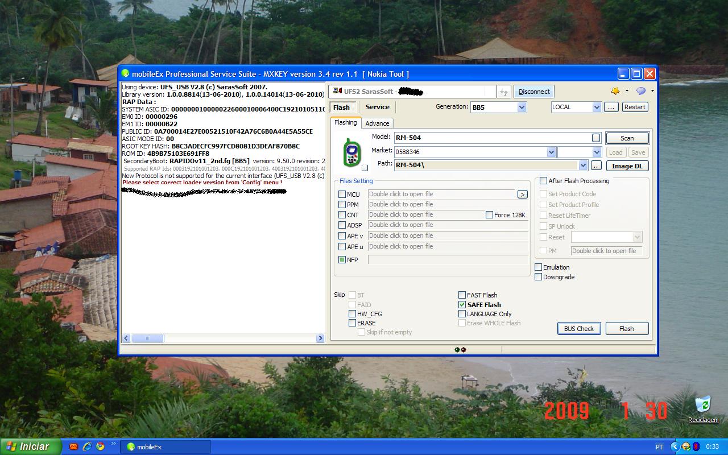Select the Advance sub-tab
Screen dimensions: 728x455
[377, 123]
